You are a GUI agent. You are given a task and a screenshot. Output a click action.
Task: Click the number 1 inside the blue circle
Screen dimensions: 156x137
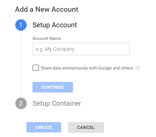[21, 25]
